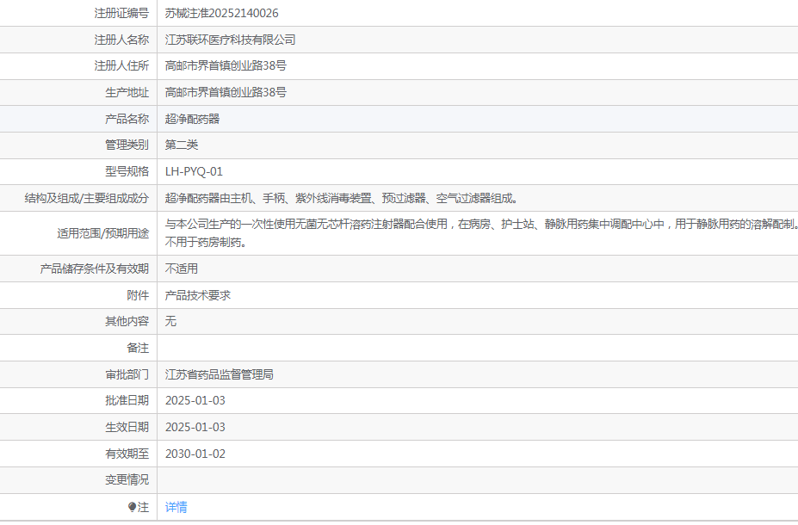The height and width of the screenshot is (525, 798).
Task: Select the value 第二类
Action: 181,145
